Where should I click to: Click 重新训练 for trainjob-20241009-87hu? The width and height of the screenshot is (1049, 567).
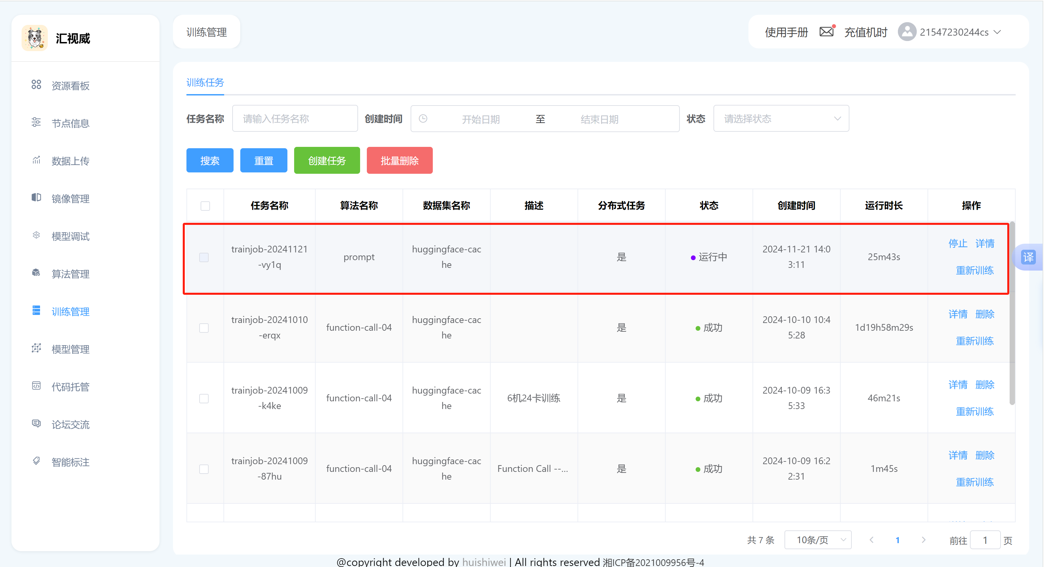click(x=975, y=482)
